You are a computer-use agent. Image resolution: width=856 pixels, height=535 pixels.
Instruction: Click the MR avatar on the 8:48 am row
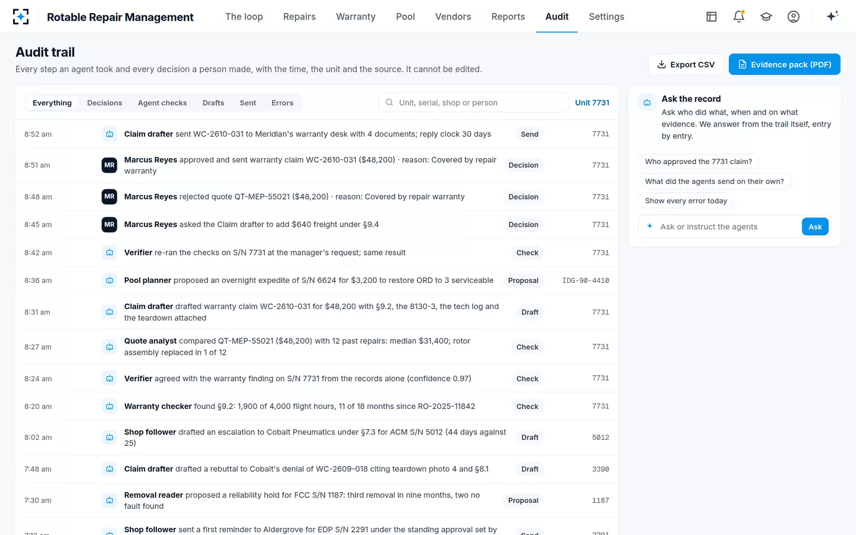109,197
